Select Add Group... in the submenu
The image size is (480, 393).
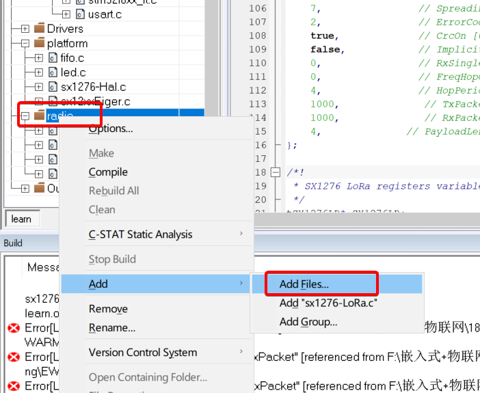click(x=308, y=322)
